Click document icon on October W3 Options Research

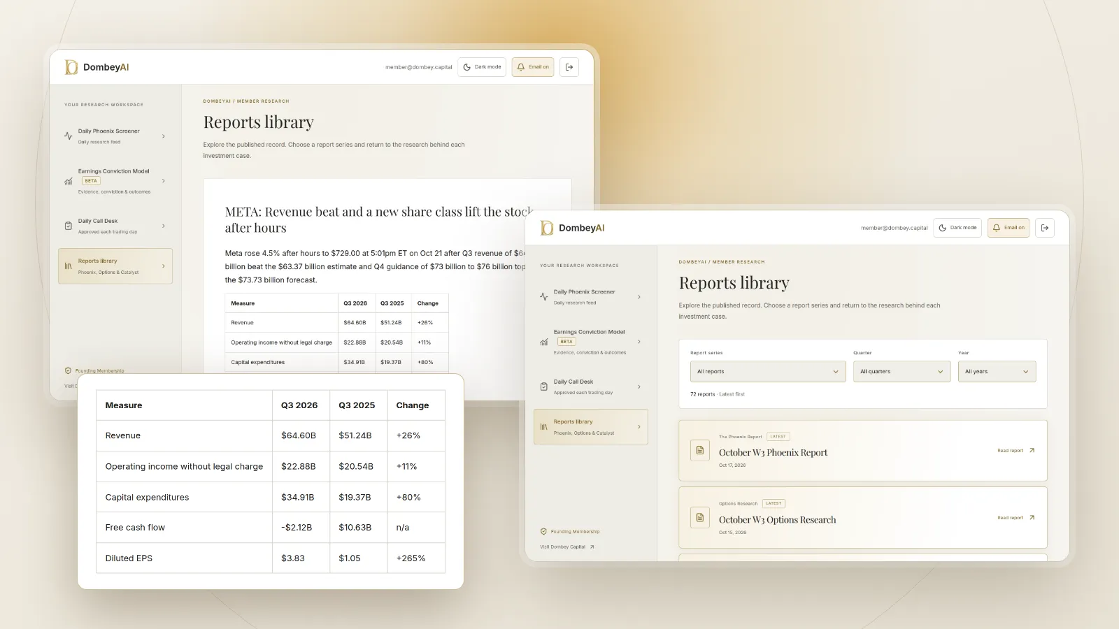click(x=700, y=517)
